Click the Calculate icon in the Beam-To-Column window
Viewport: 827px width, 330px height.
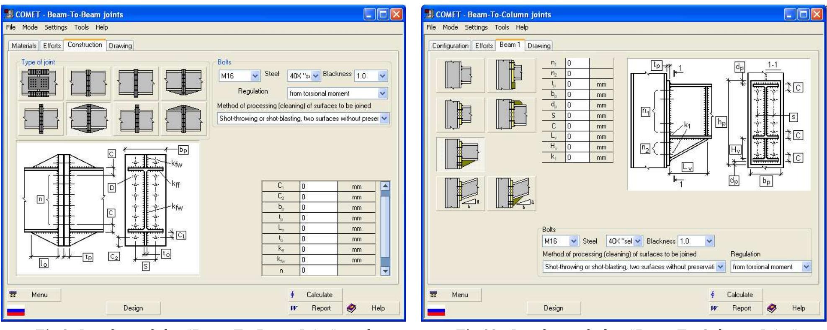(713, 294)
